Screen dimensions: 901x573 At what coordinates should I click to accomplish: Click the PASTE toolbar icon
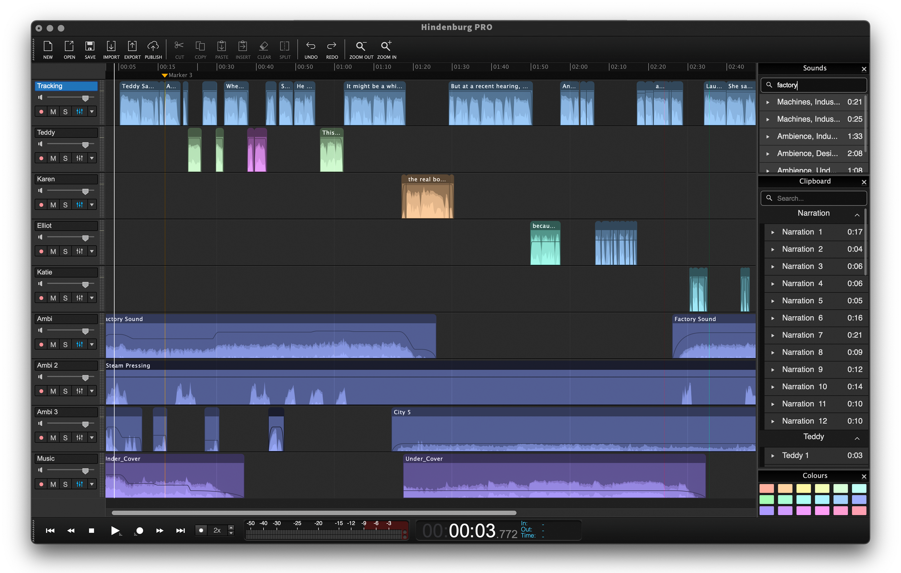point(222,50)
